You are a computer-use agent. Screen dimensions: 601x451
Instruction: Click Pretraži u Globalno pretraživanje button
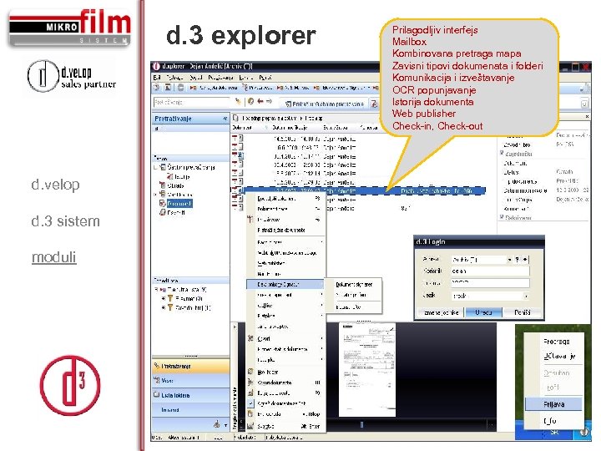point(325,104)
